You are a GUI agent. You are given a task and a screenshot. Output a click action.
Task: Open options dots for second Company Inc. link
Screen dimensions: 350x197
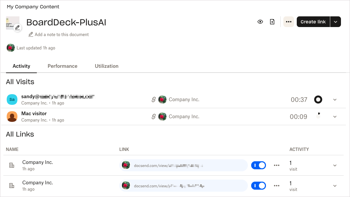tap(277, 186)
